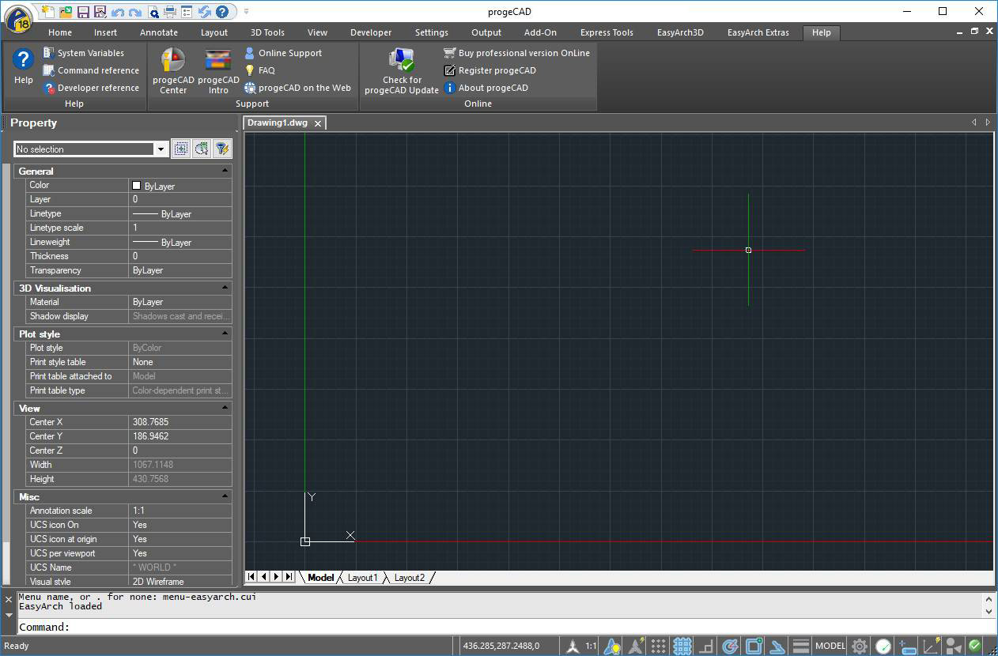The image size is (998, 656).
Task: Open the 3D Tools ribbon tab
Action: point(267,32)
